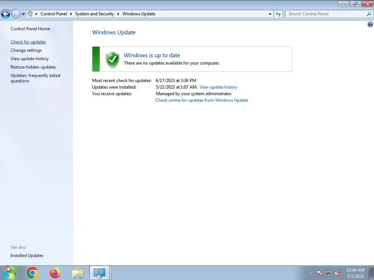This screenshot has height=280, width=374.
Task: Select the 'Windows Update' page title
Action: 114,32
